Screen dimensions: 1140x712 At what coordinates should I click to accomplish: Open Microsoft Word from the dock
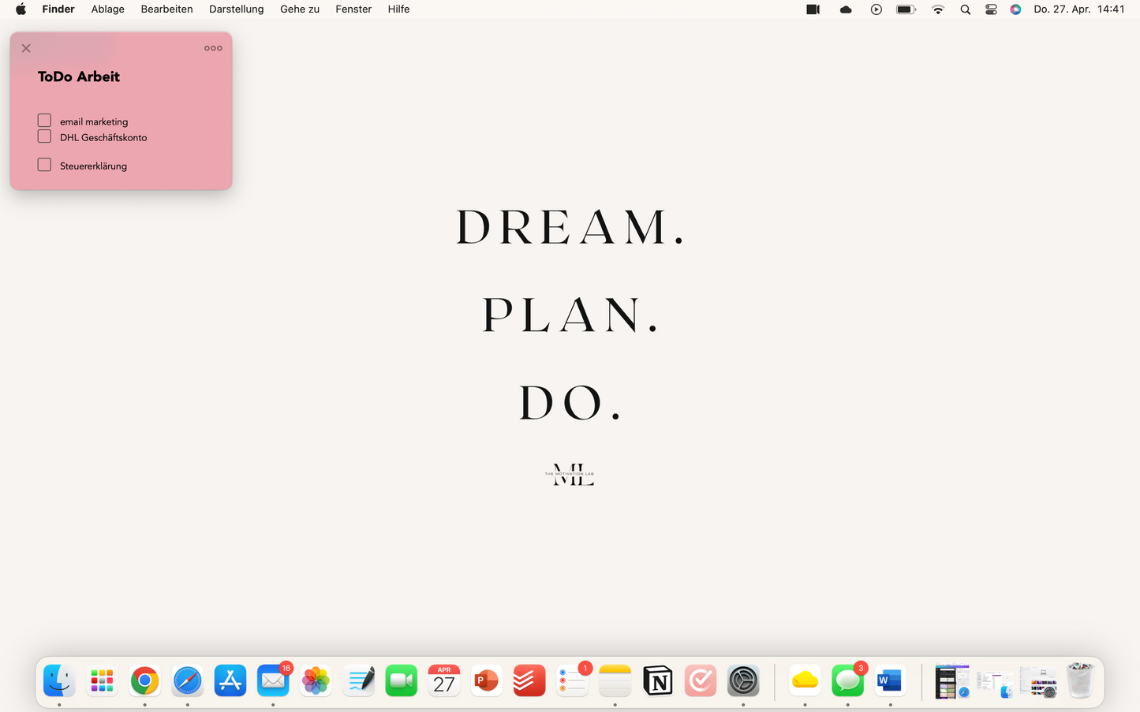(x=890, y=680)
